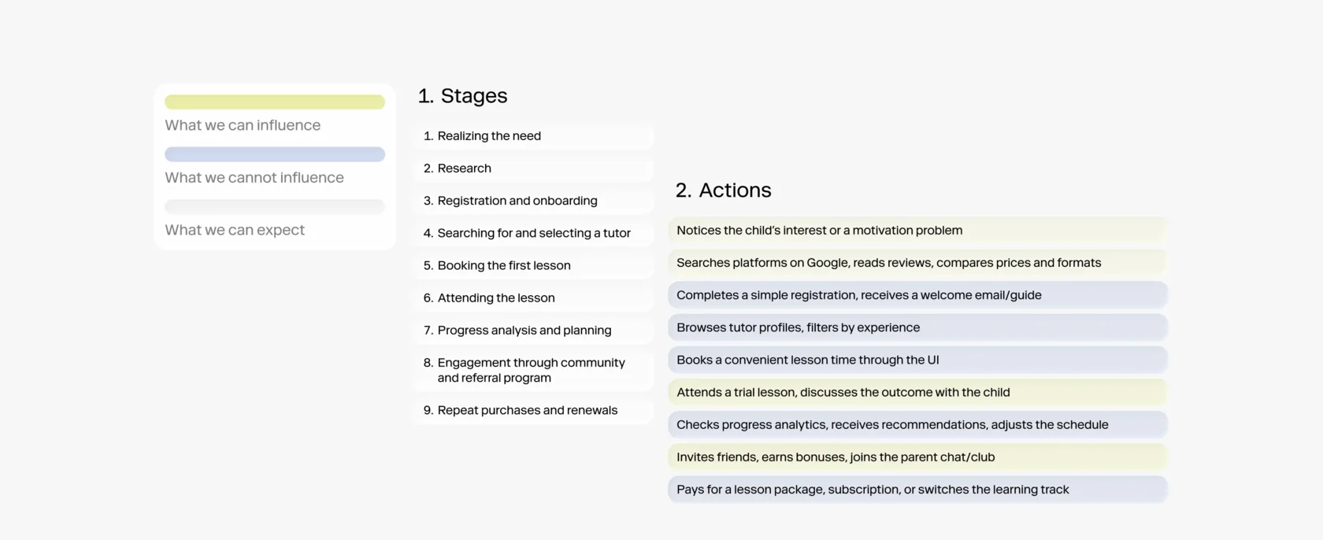Select the 'Realizing the need' stage
1323x540 pixels.
click(489, 136)
